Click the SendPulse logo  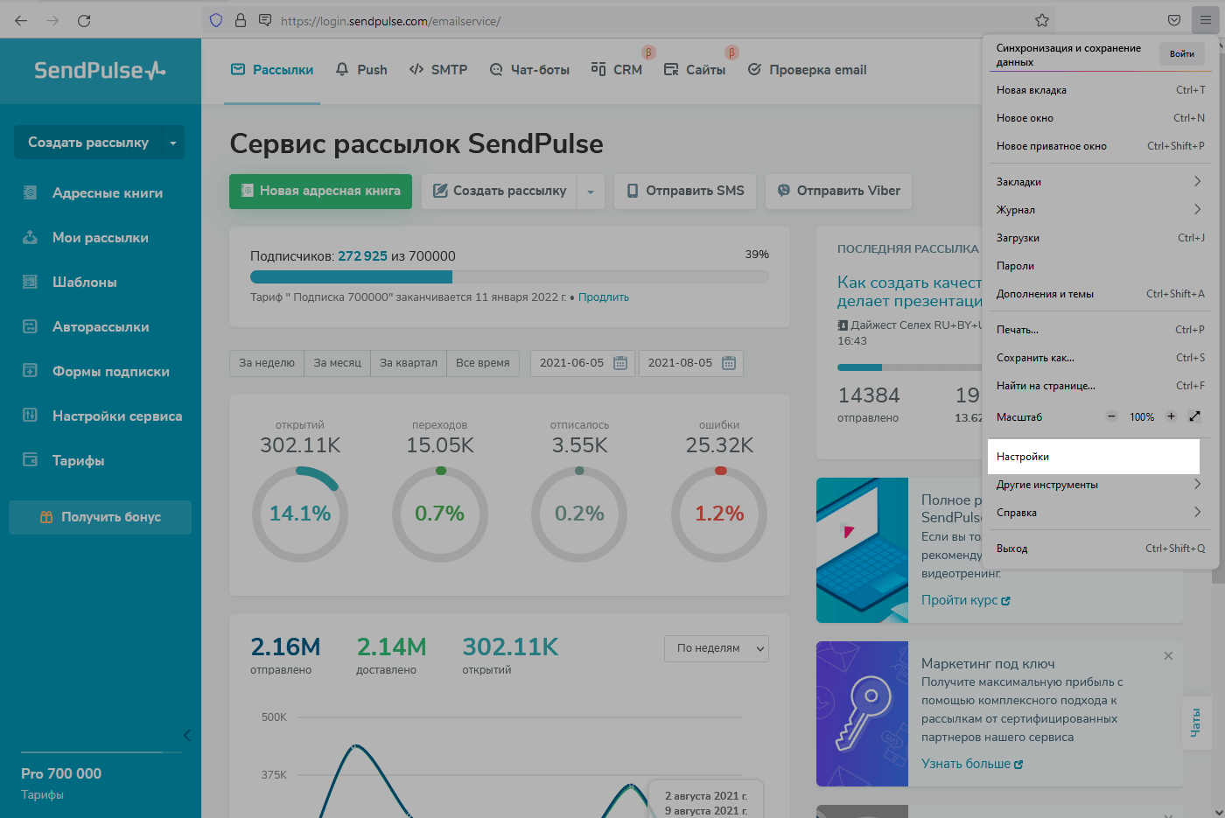click(100, 70)
